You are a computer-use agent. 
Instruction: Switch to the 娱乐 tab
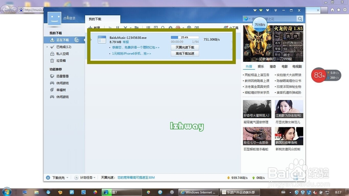pyautogui.click(x=261, y=67)
